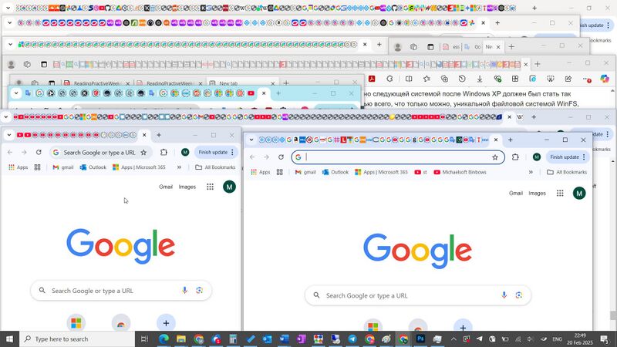This screenshot has width=617, height=347.
Task: Open three-dot Chrome menu in left window
Action: pos(232,152)
